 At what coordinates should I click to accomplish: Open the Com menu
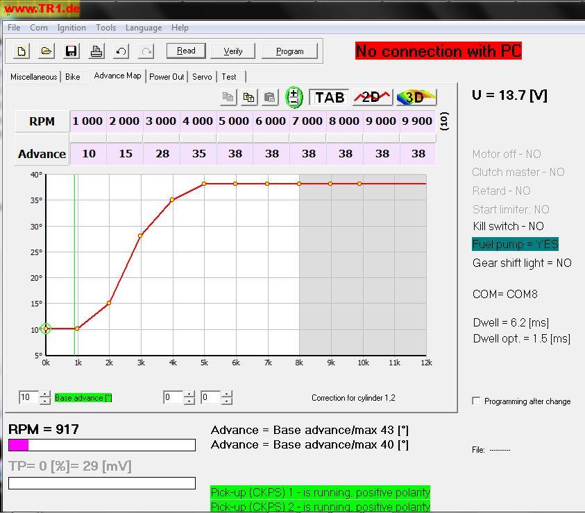click(39, 28)
